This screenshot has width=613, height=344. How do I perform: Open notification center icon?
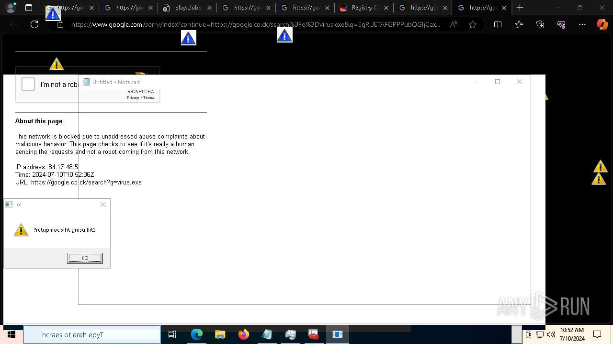pos(597,334)
